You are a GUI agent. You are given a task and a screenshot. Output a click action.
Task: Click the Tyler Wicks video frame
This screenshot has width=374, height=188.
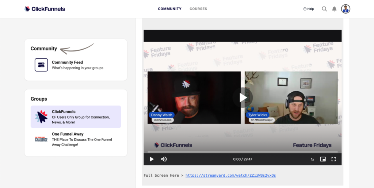pos(291,97)
